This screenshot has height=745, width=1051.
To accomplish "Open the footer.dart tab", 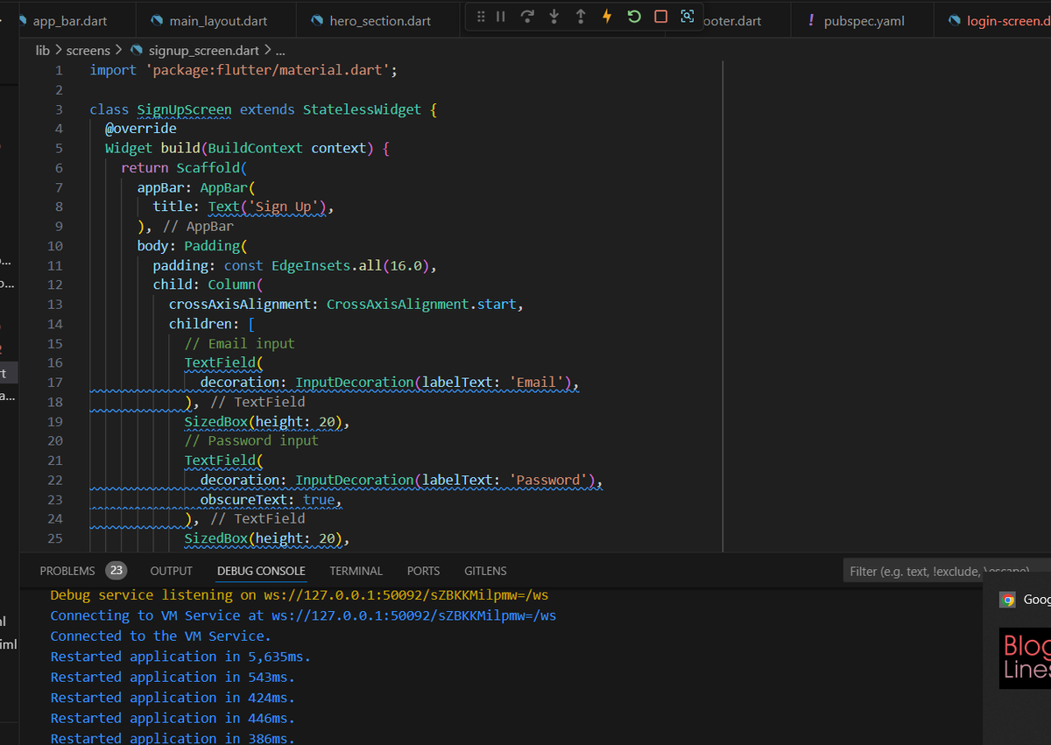I will coord(732,21).
